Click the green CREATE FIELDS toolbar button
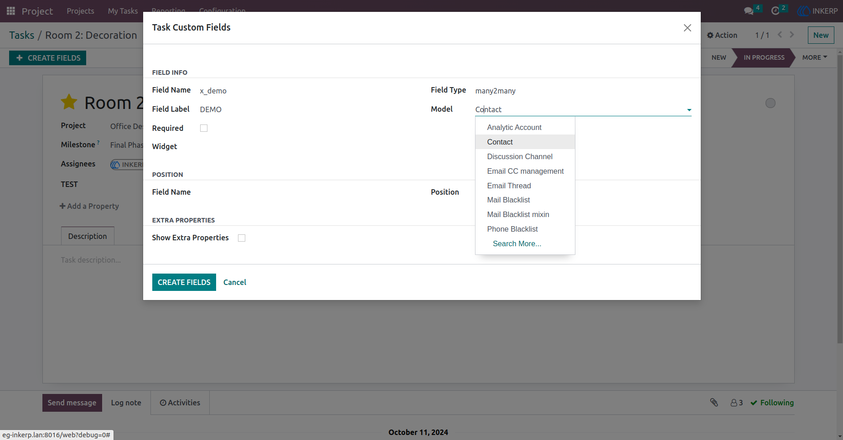 click(48, 58)
